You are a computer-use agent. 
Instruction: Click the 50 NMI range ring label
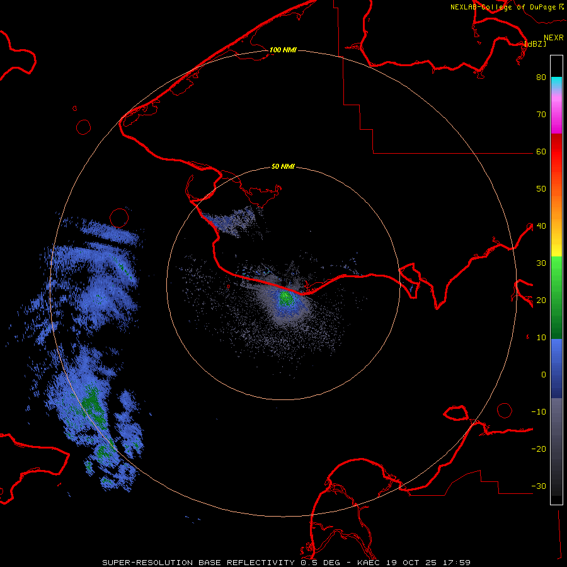coord(283,167)
